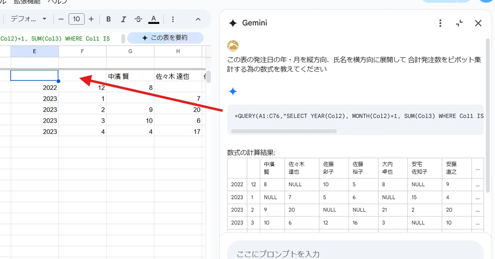Select cell containing 佐々木 達也 in sheet
The height and width of the screenshot is (259, 495).
[178, 76]
